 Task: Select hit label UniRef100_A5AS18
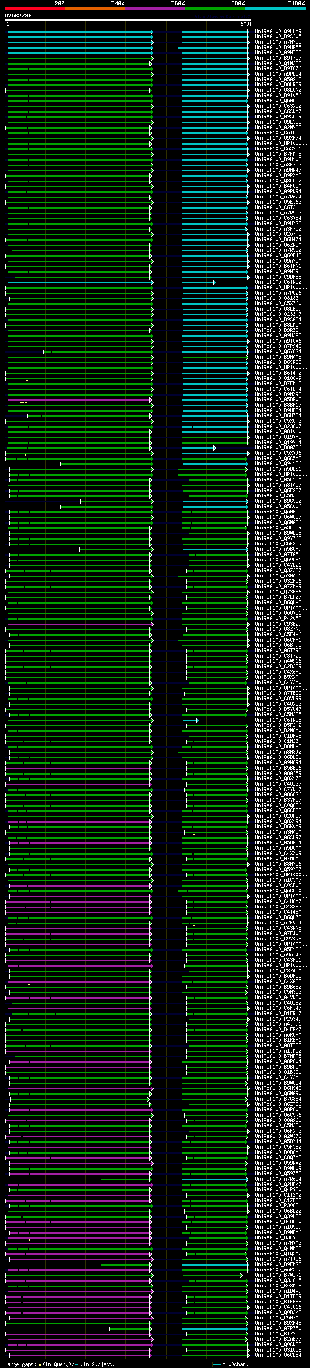pos(278,79)
